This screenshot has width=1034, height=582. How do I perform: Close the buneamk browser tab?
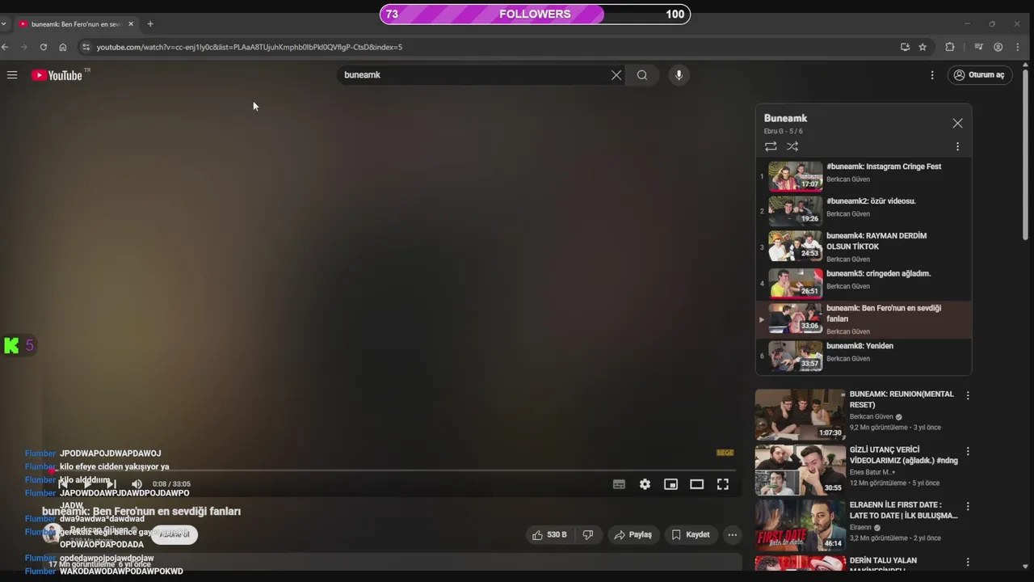[131, 24]
